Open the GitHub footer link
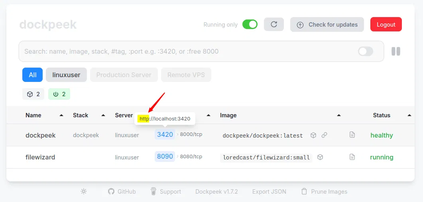This screenshot has width=423, height=202. coord(122,192)
